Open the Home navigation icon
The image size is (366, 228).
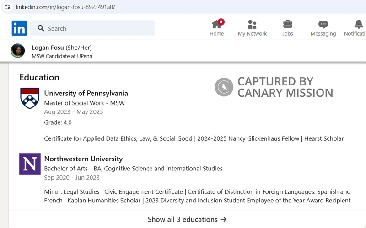(218, 24)
